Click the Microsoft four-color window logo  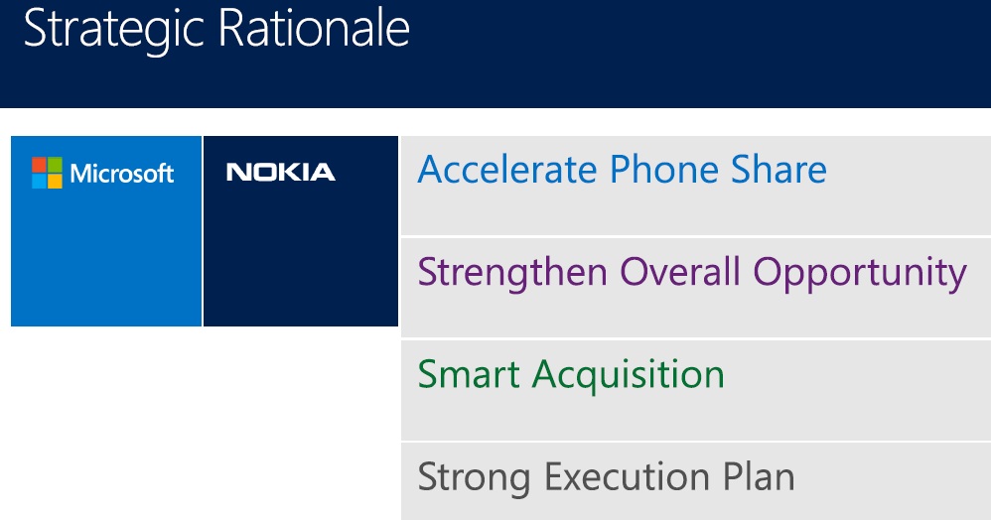[47, 173]
